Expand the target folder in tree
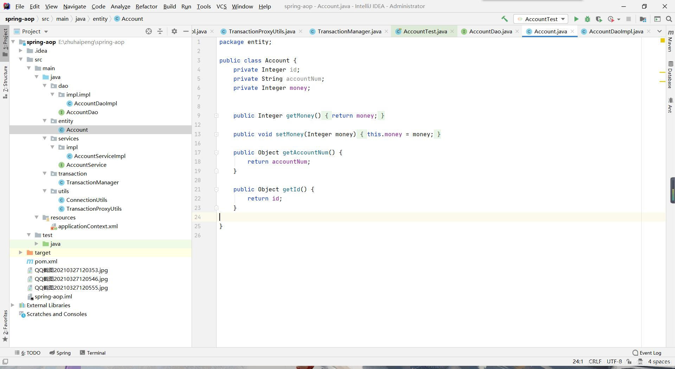This screenshot has height=369, width=675. click(21, 252)
